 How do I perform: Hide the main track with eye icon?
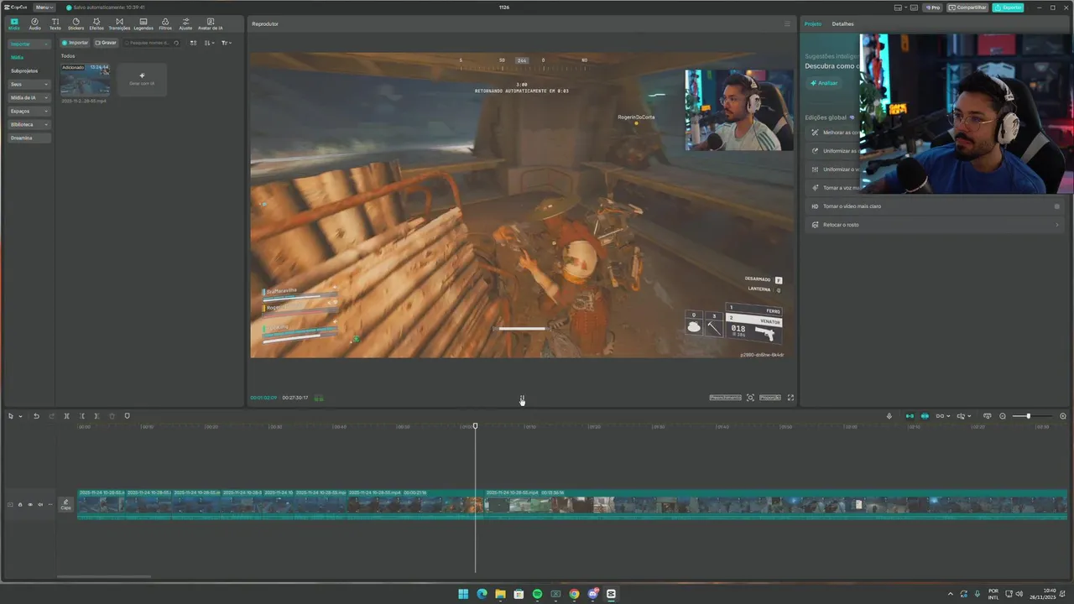pos(30,504)
